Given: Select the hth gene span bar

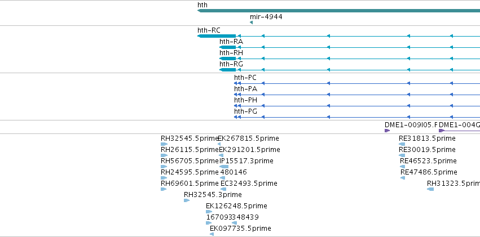Looking at the screenshot, I should pos(339,11).
